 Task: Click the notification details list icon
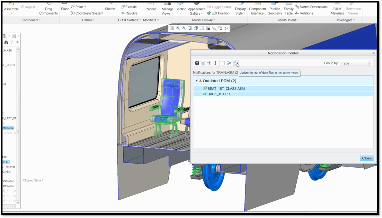(203, 63)
